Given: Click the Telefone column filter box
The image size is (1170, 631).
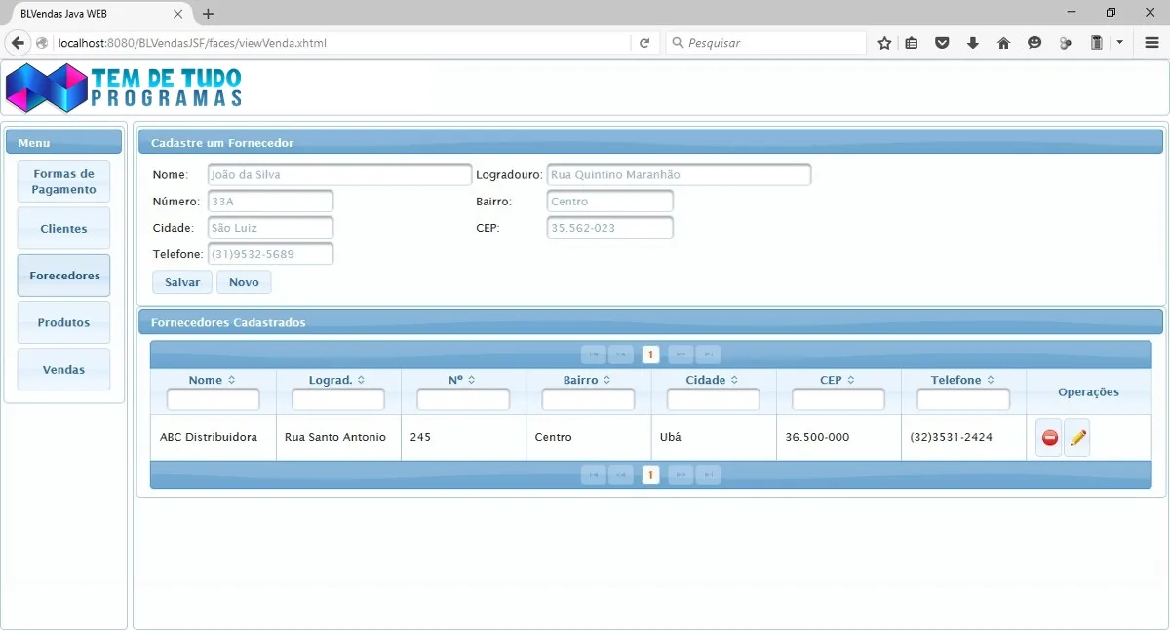Looking at the screenshot, I should pos(963,400).
